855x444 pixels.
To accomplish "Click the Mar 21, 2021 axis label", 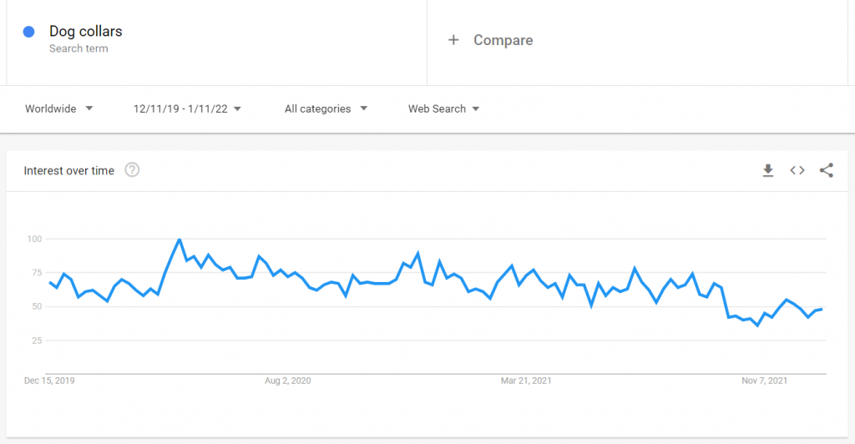I will click(526, 381).
